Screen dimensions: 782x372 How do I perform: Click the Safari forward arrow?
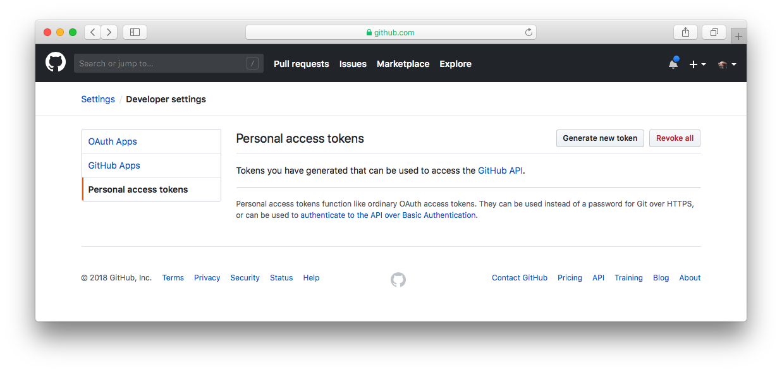tap(109, 32)
